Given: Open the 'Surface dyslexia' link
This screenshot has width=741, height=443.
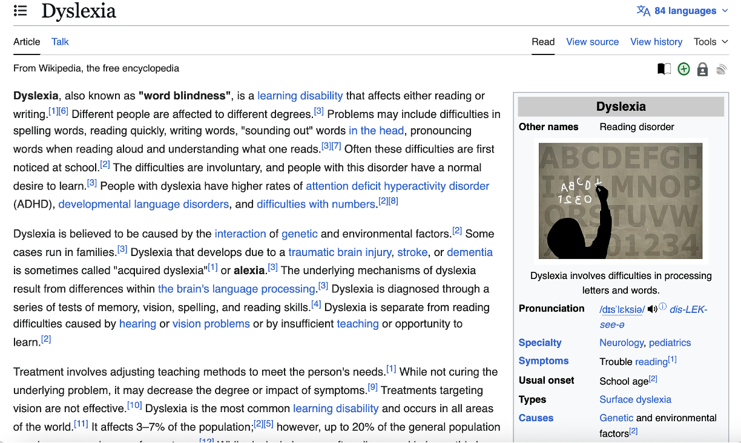Looking at the screenshot, I should 635,399.
